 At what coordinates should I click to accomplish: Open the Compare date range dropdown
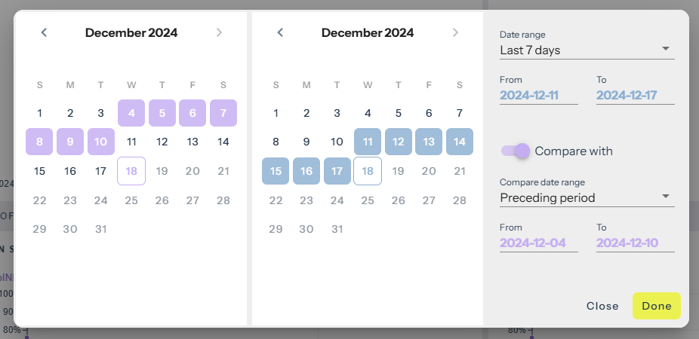coord(587,198)
